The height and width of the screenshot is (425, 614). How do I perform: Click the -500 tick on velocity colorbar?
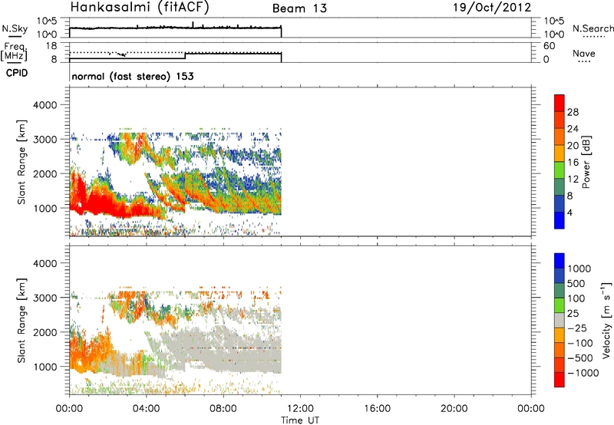580,357
